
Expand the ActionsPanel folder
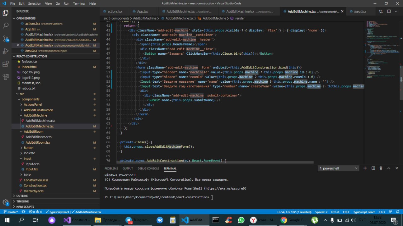[x=33, y=105]
